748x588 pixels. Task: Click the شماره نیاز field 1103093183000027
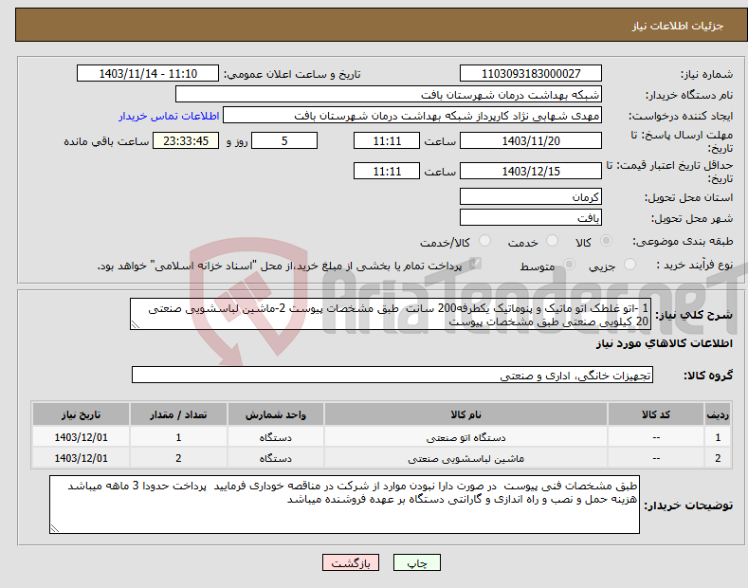(531, 74)
